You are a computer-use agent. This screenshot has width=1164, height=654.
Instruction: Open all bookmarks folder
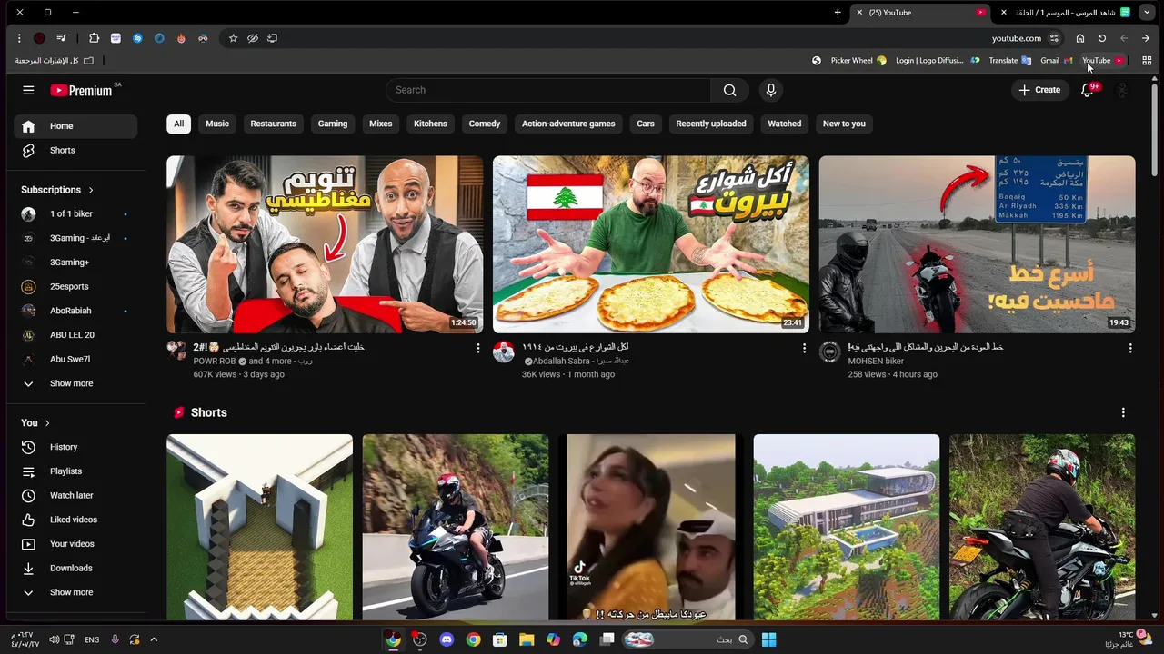point(54,61)
